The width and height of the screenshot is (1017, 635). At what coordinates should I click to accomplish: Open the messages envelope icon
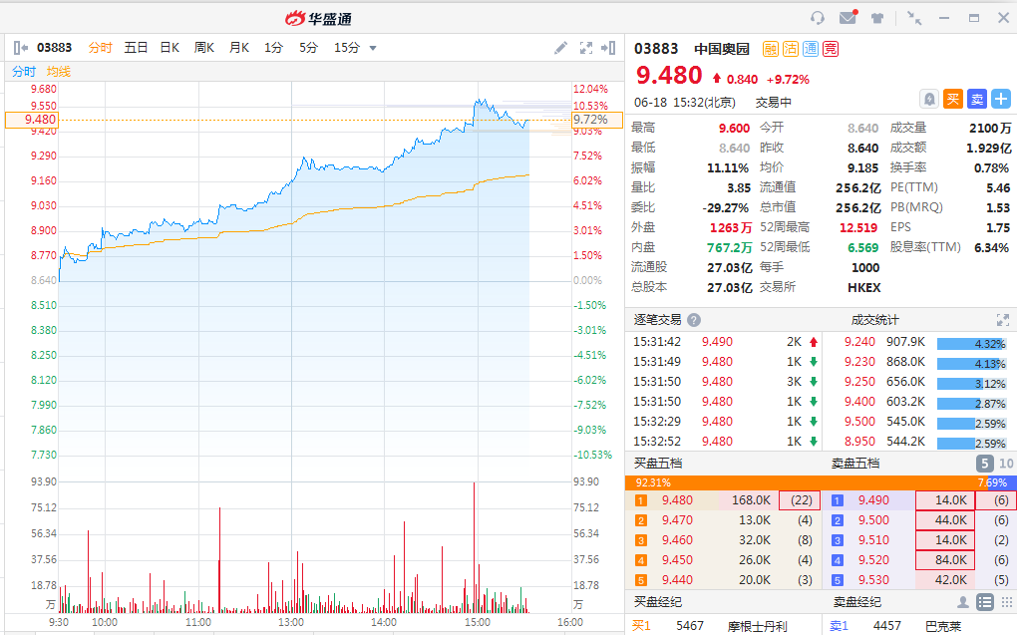pyautogui.click(x=847, y=18)
